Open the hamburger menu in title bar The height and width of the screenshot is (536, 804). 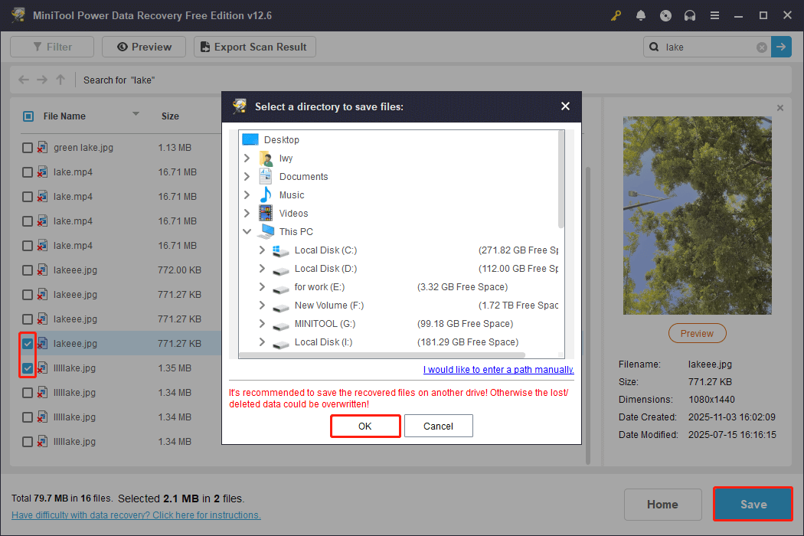(x=714, y=15)
